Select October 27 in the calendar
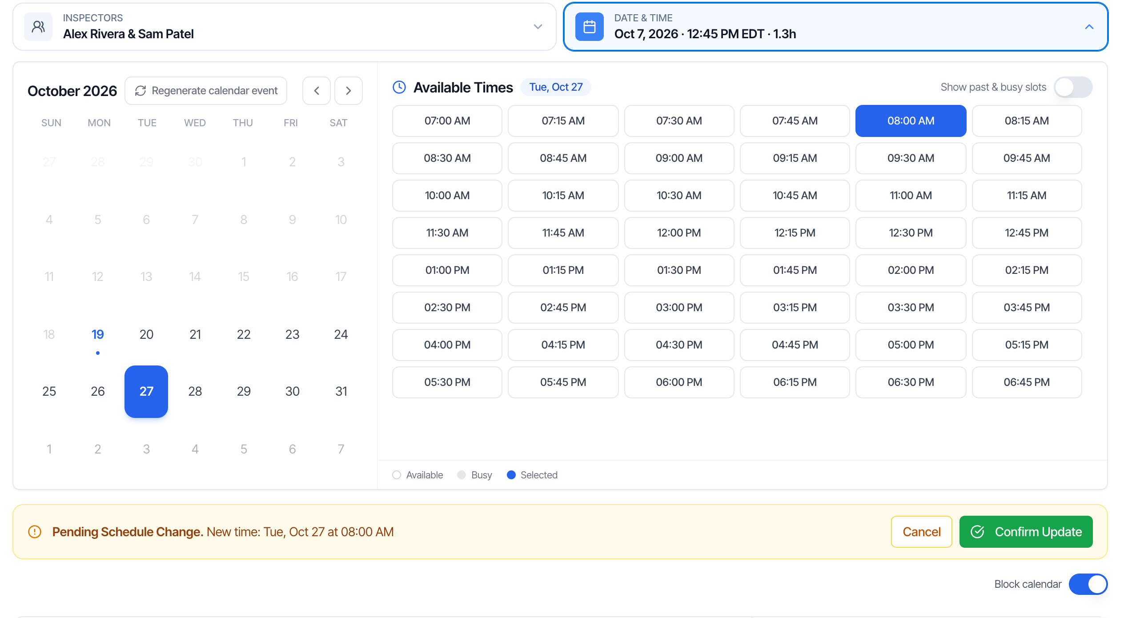Viewport: 1124px width, 618px height. (146, 392)
